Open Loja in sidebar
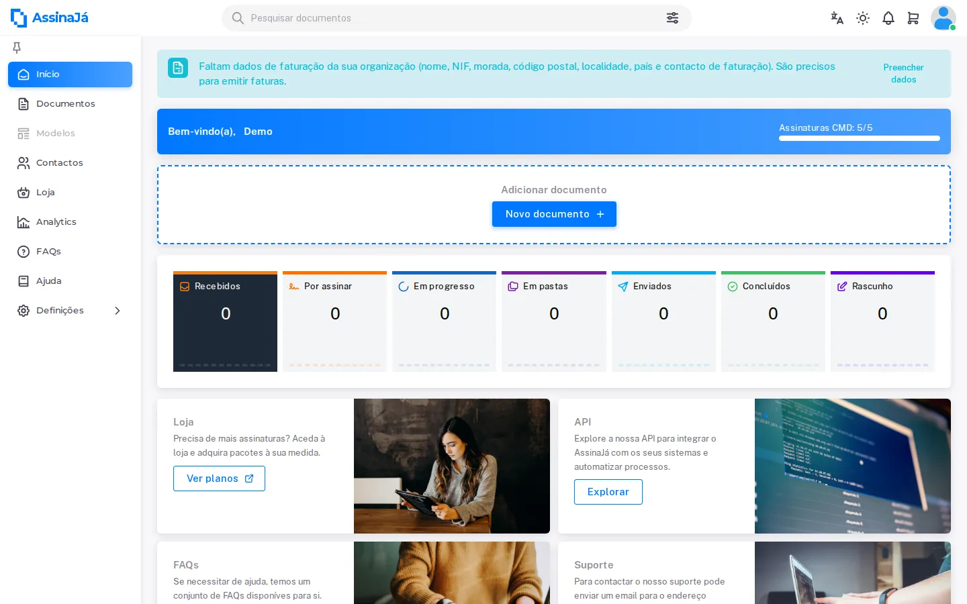Screen dimensions: 967x604 tap(70, 193)
